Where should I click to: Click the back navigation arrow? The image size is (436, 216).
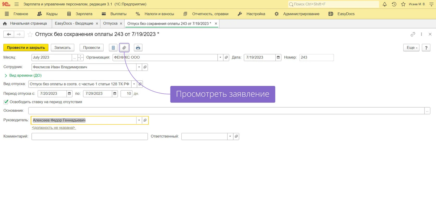click(x=9, y=34)
